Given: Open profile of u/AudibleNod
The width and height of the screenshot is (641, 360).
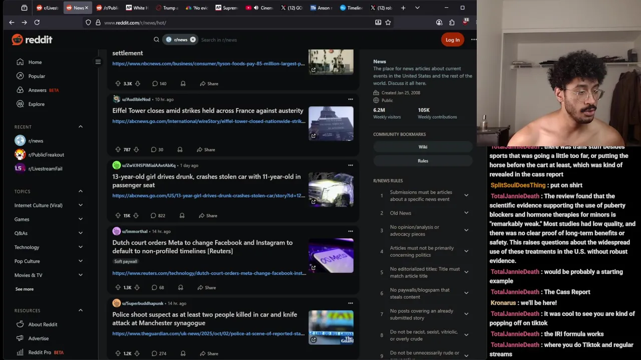Looking at the screenshot, I should click(x=136, y=99).
